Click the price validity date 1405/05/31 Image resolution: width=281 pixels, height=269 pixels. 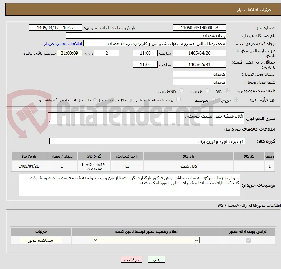199,64
